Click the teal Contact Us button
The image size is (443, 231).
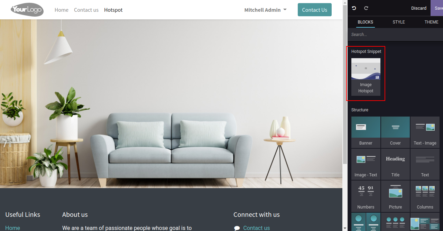[x=314, y=10]
